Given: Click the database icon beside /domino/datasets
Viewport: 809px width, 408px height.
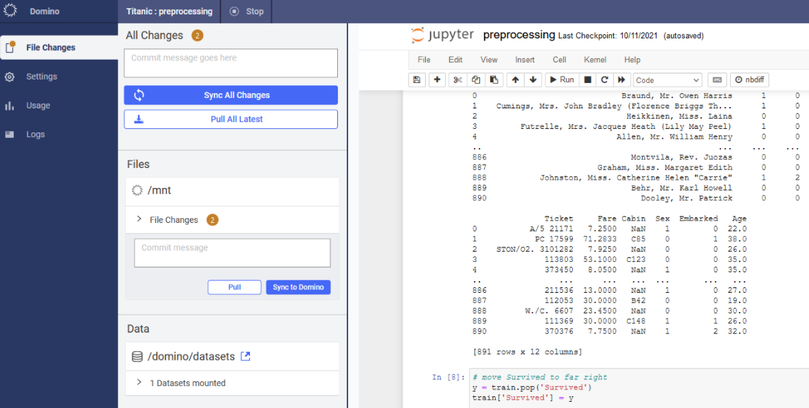Looking at the screenshot, I should click(x=137, y=357).
